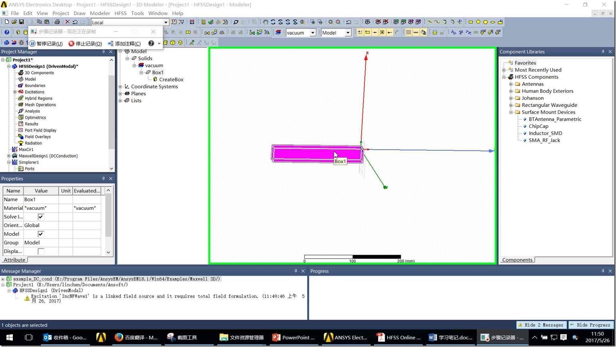
Task: Open PowerPoint from the taskbar
Action: click(294, 337)
